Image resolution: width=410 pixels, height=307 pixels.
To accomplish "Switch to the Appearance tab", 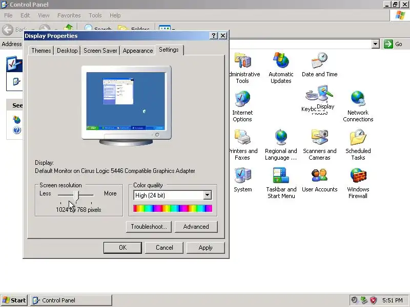I will (x=138, y=50).
